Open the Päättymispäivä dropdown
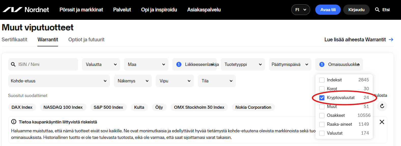Viewport: 401px width, 146px height. tap(290, 64)
